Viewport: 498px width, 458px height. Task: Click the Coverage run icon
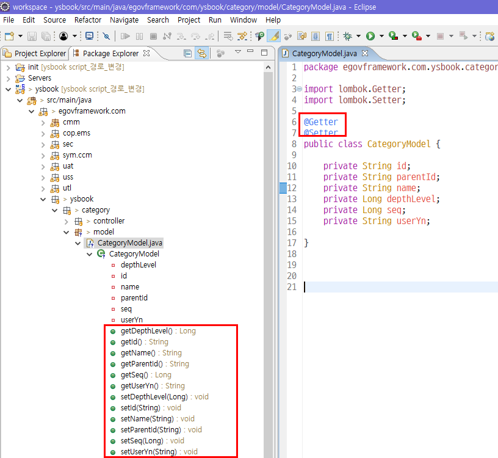[394, 36]
